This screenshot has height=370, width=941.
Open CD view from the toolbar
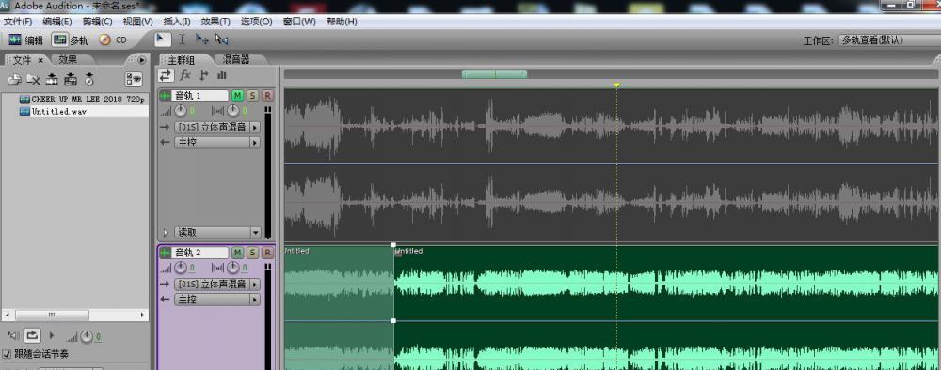pyautogui.click(x=113, y=40)
